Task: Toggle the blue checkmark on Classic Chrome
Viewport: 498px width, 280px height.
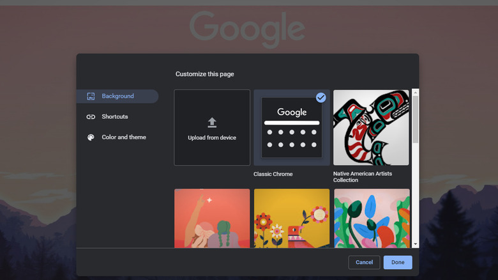Action: coord(321,98)
